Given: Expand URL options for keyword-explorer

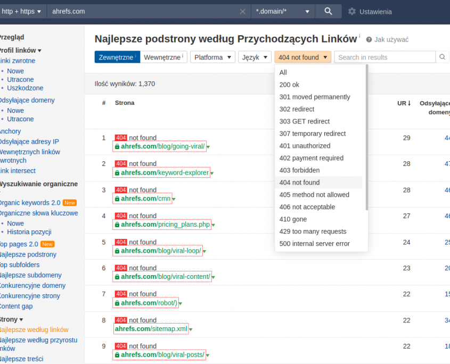Looking at the screenshot, I should 212,173.
